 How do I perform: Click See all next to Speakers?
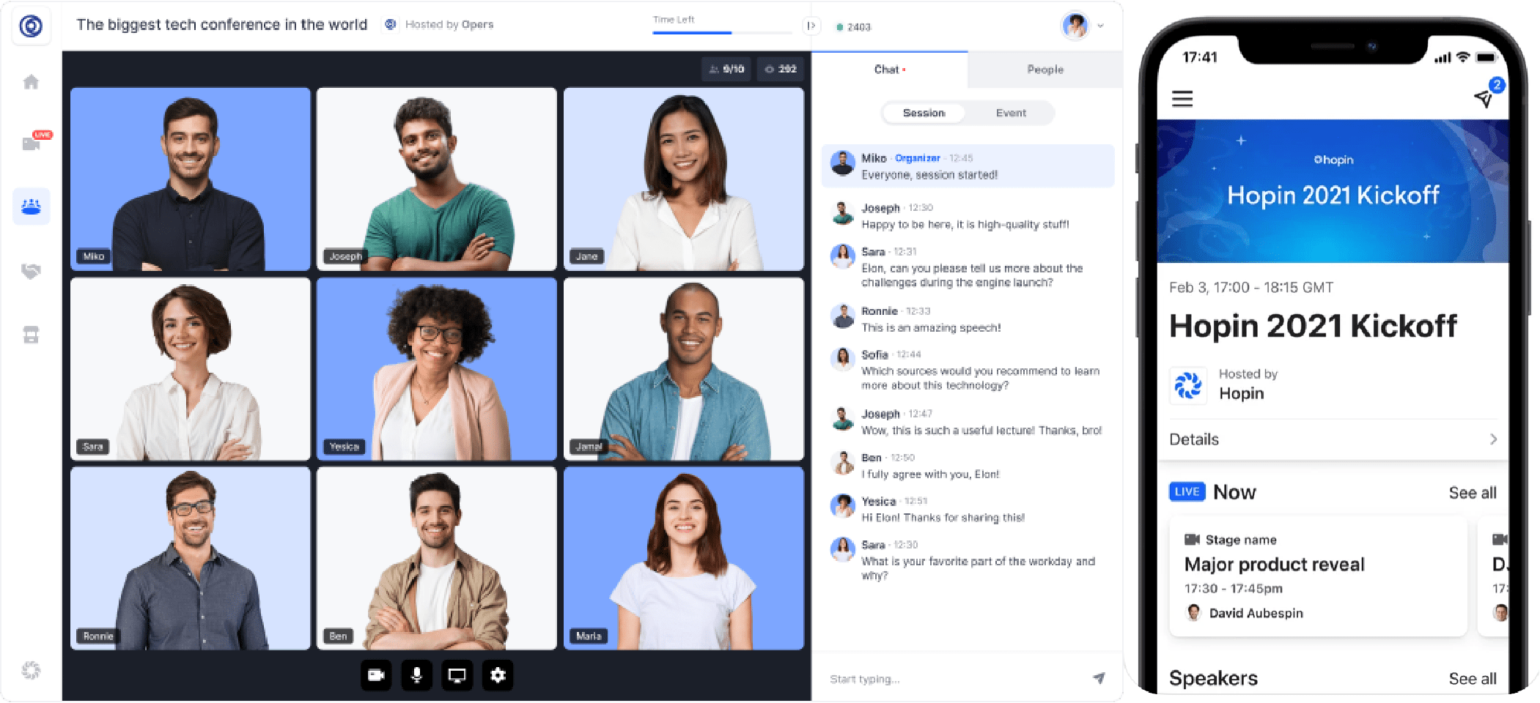tap(1473, 679)
